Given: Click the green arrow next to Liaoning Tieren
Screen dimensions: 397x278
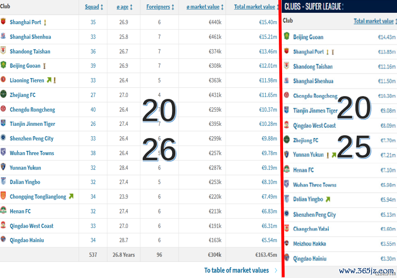Looking at the screenshot, I should tap(49, 80).
